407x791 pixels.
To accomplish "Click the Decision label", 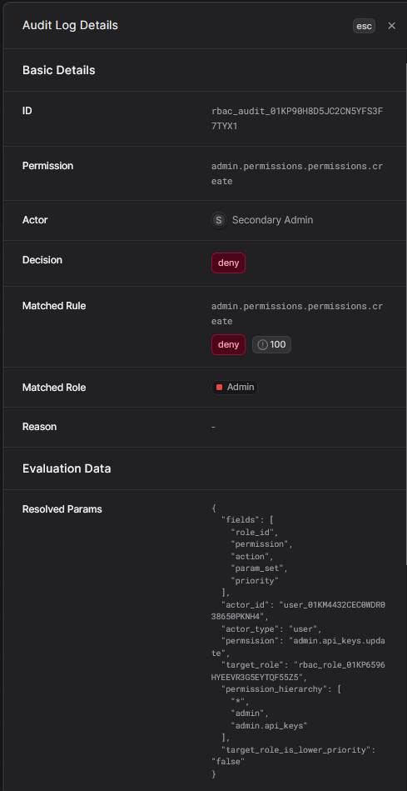I will pyautogui.click(x=42, y=260).
